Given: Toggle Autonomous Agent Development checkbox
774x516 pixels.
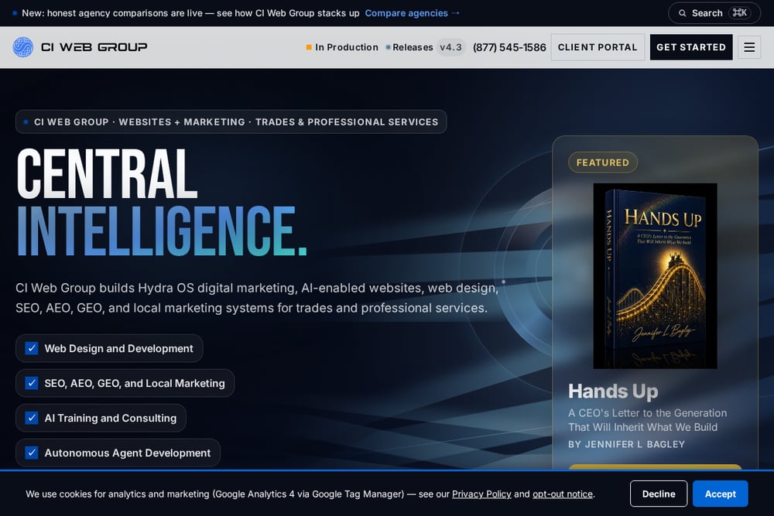Looking at the screenshot, I should pyautogui.click(x=32, y=453).
